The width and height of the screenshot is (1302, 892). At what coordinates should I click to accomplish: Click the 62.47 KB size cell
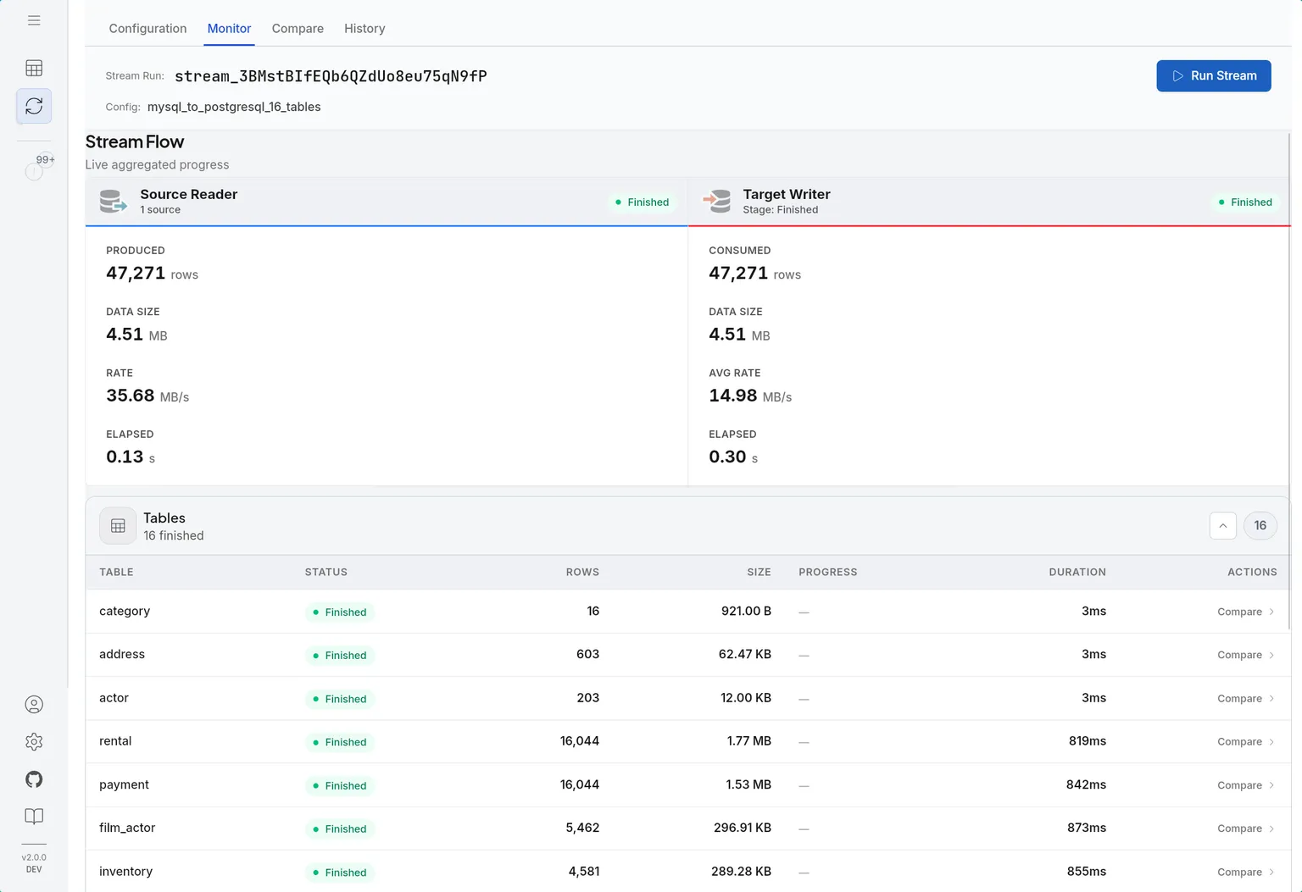(x=745, y=655)
